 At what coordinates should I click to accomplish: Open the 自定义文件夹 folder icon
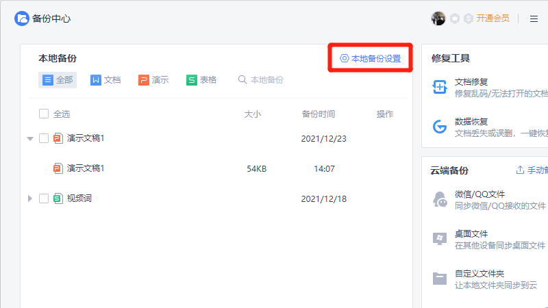click(x=440, y=278)
